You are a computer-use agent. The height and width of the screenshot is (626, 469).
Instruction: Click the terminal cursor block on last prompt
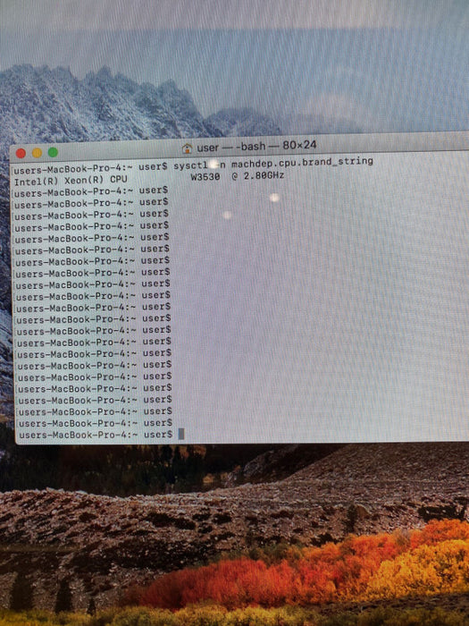[x=181, y=434]
